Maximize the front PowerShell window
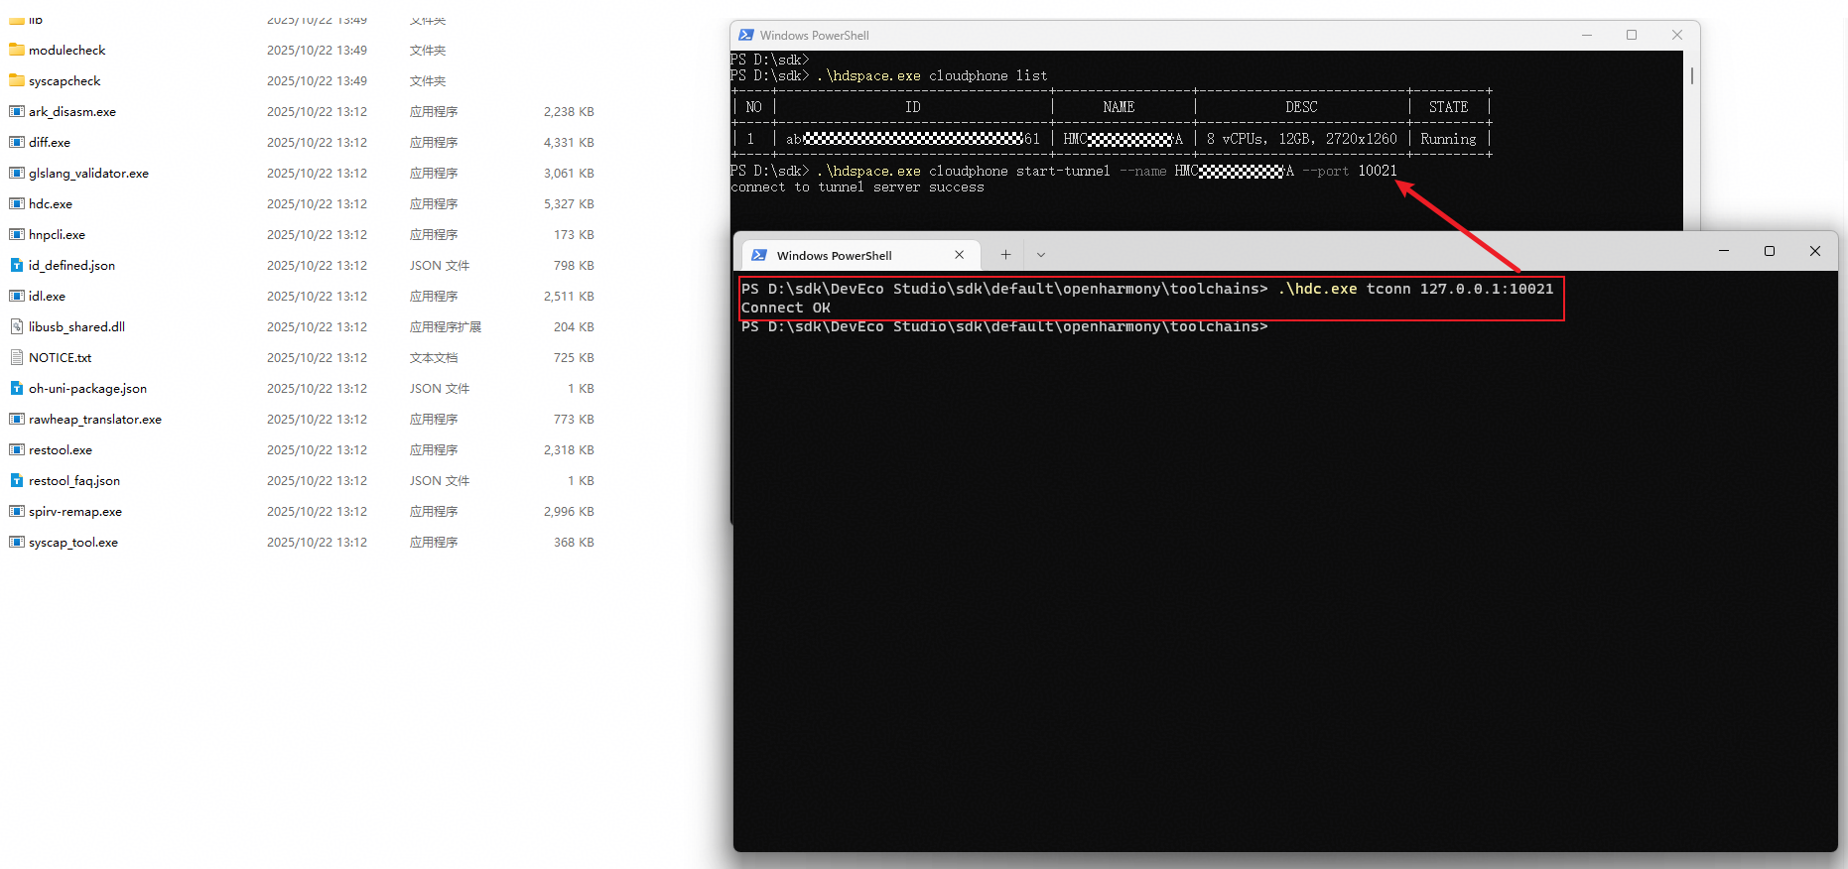Screen dimensions: 1848x869 click(1770, 251)
